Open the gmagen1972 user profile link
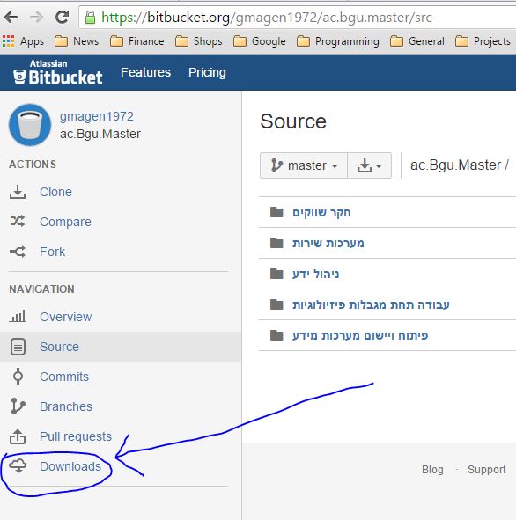Image resolution: width=516 pixels, height=520 pixels. click(97, 116)
